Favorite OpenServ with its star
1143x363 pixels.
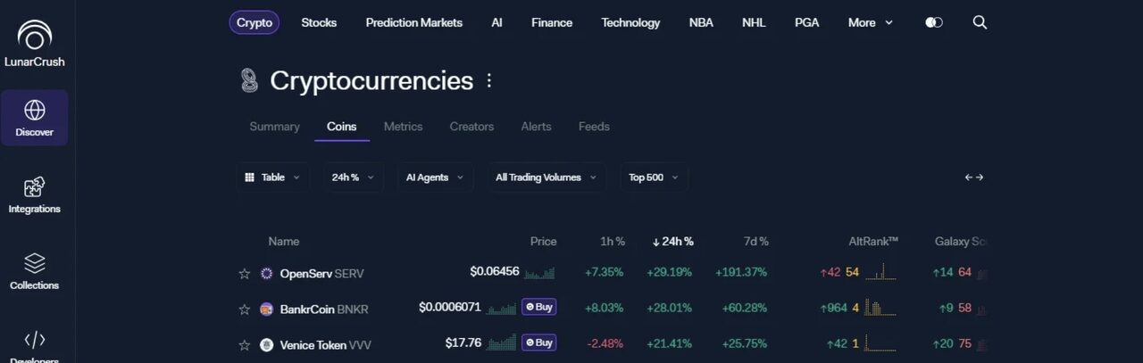click(245, 274)
